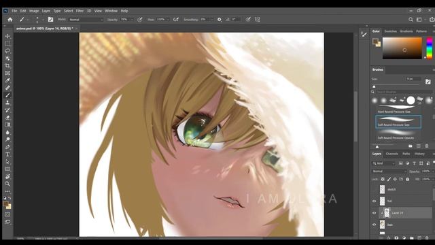
Task: Toggle lock all padlock
Action: (x=407, y=180)
